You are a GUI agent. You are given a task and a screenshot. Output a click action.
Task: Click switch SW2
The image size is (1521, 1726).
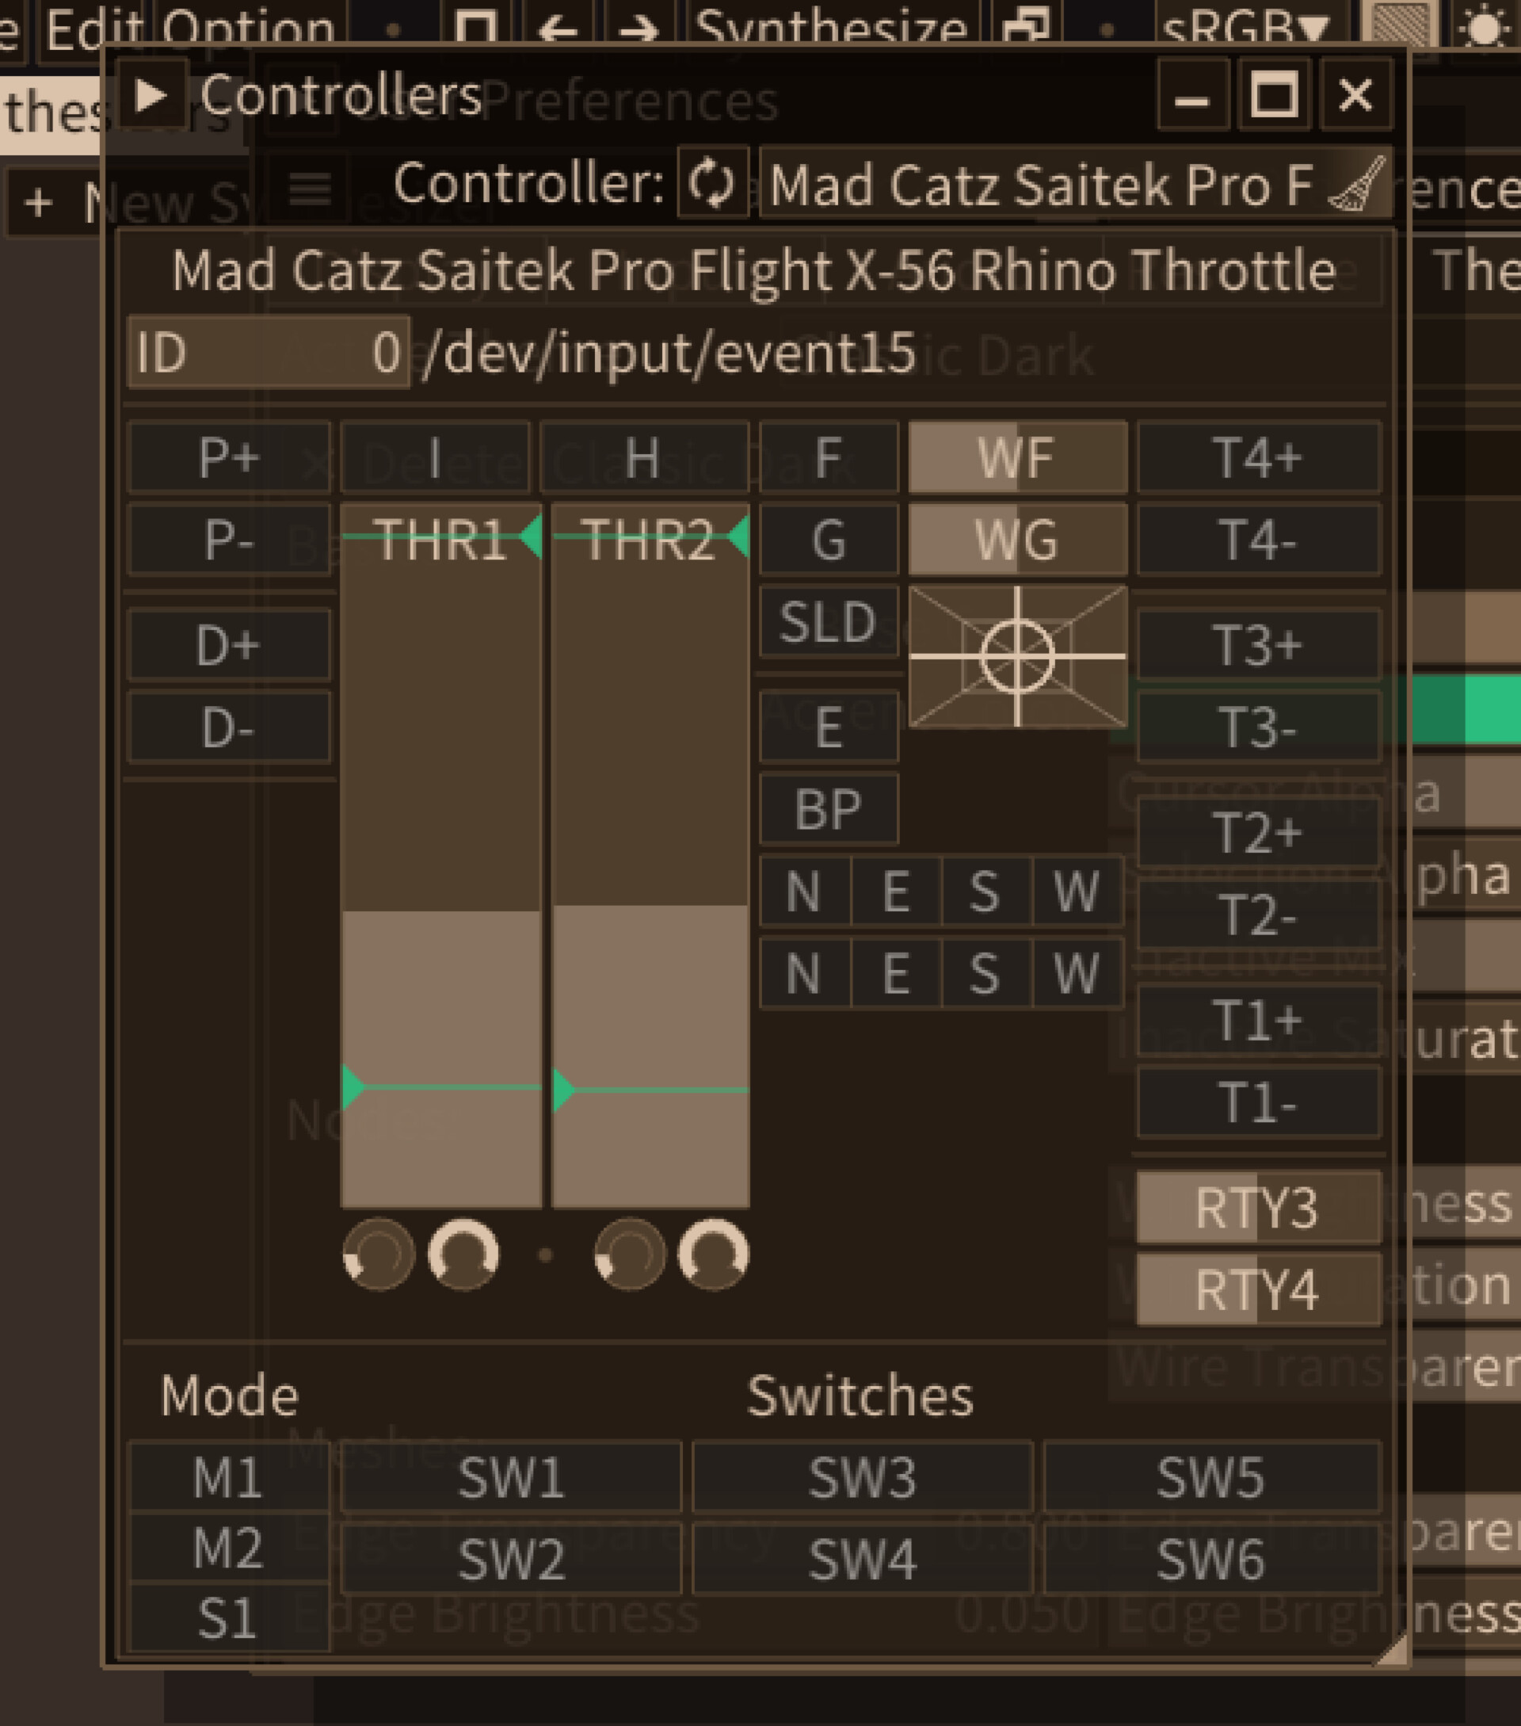(512, 1559)
